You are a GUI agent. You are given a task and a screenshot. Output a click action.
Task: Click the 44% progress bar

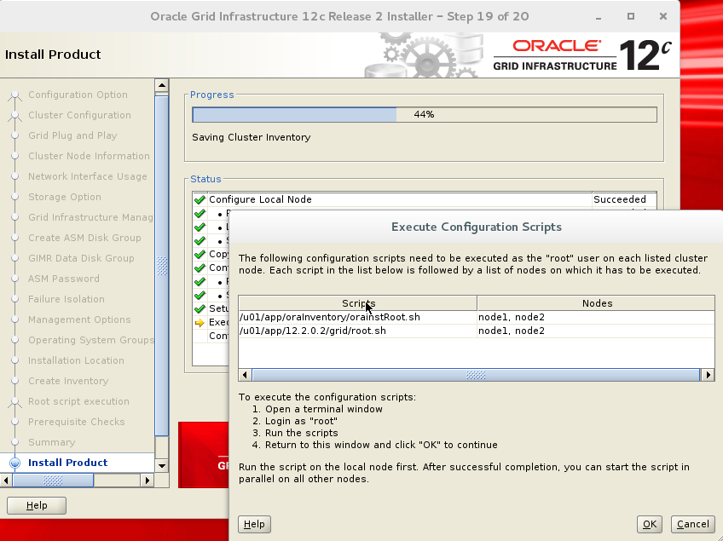click(424, 114)
